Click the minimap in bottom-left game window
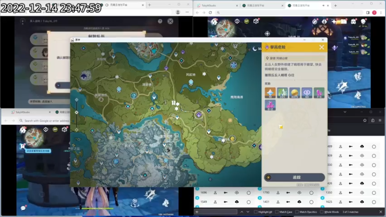Screen dimensions: 386x217 [34, 137]
